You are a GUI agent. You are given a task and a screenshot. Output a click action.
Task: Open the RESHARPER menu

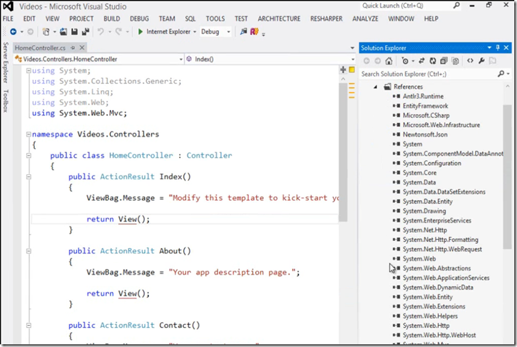click(x=326, y=18)
